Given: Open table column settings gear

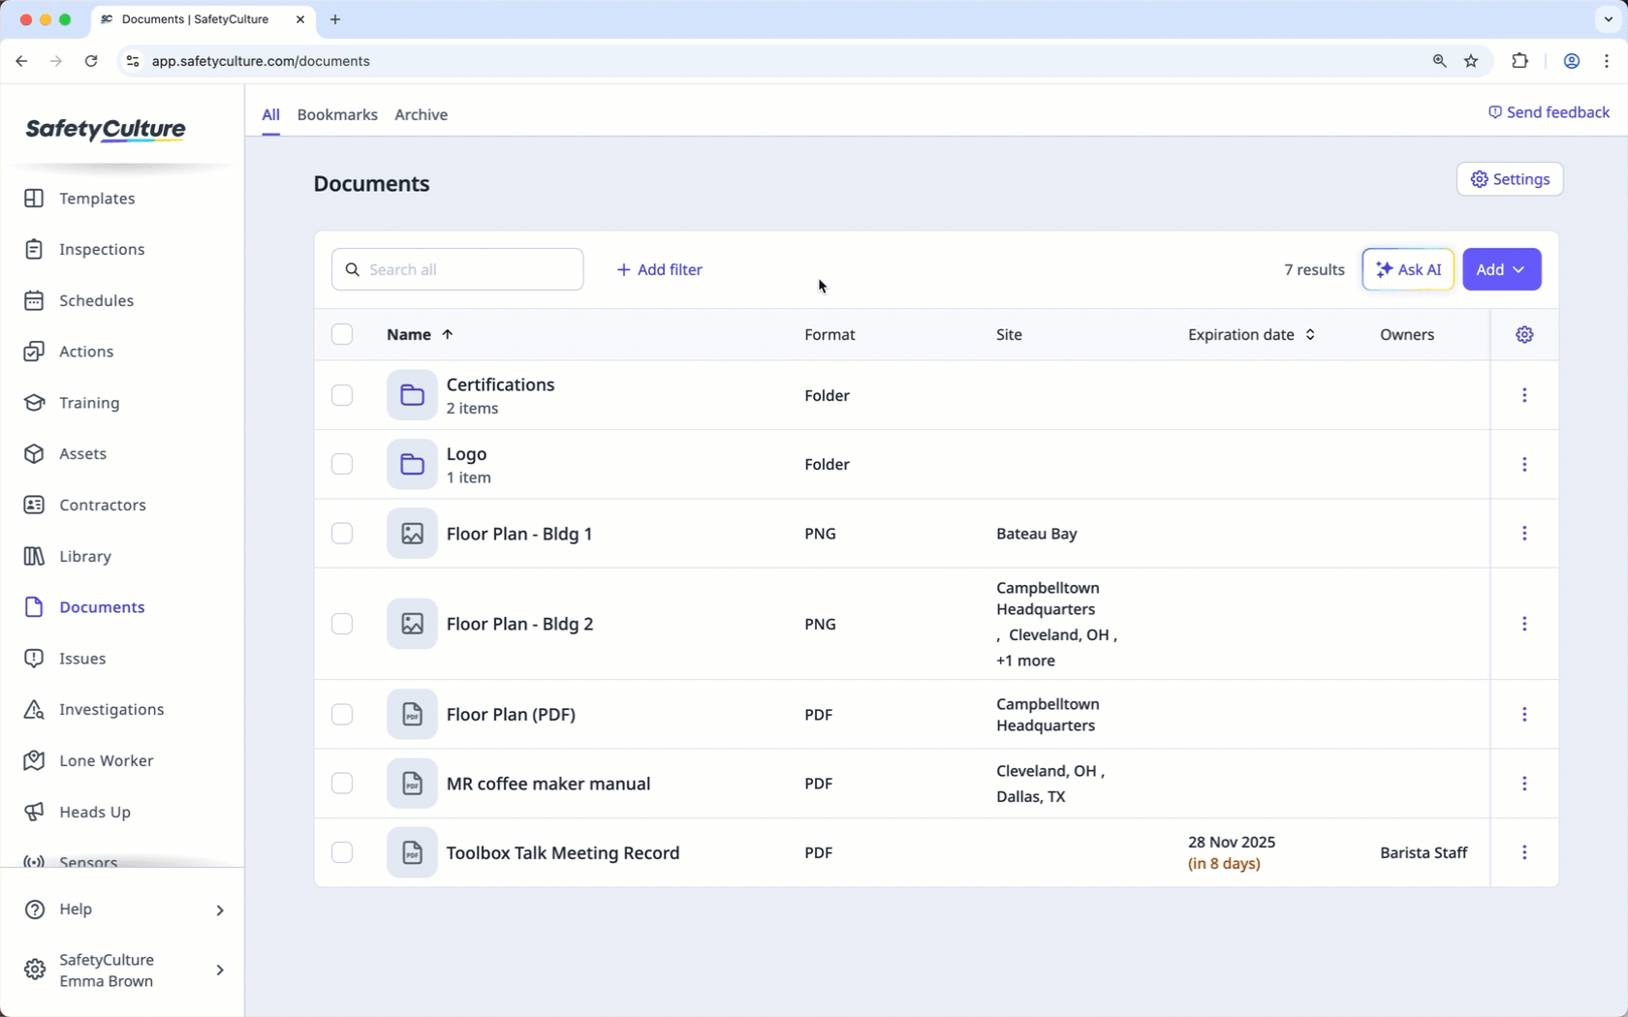Looking at the screenshot, I should (x=1524, y=334).
